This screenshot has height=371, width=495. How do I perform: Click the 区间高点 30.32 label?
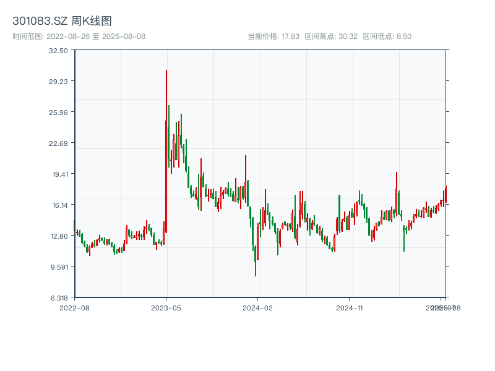point(331,36)
